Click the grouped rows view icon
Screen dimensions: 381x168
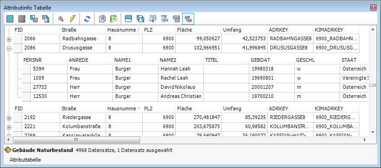coord(176,19)
